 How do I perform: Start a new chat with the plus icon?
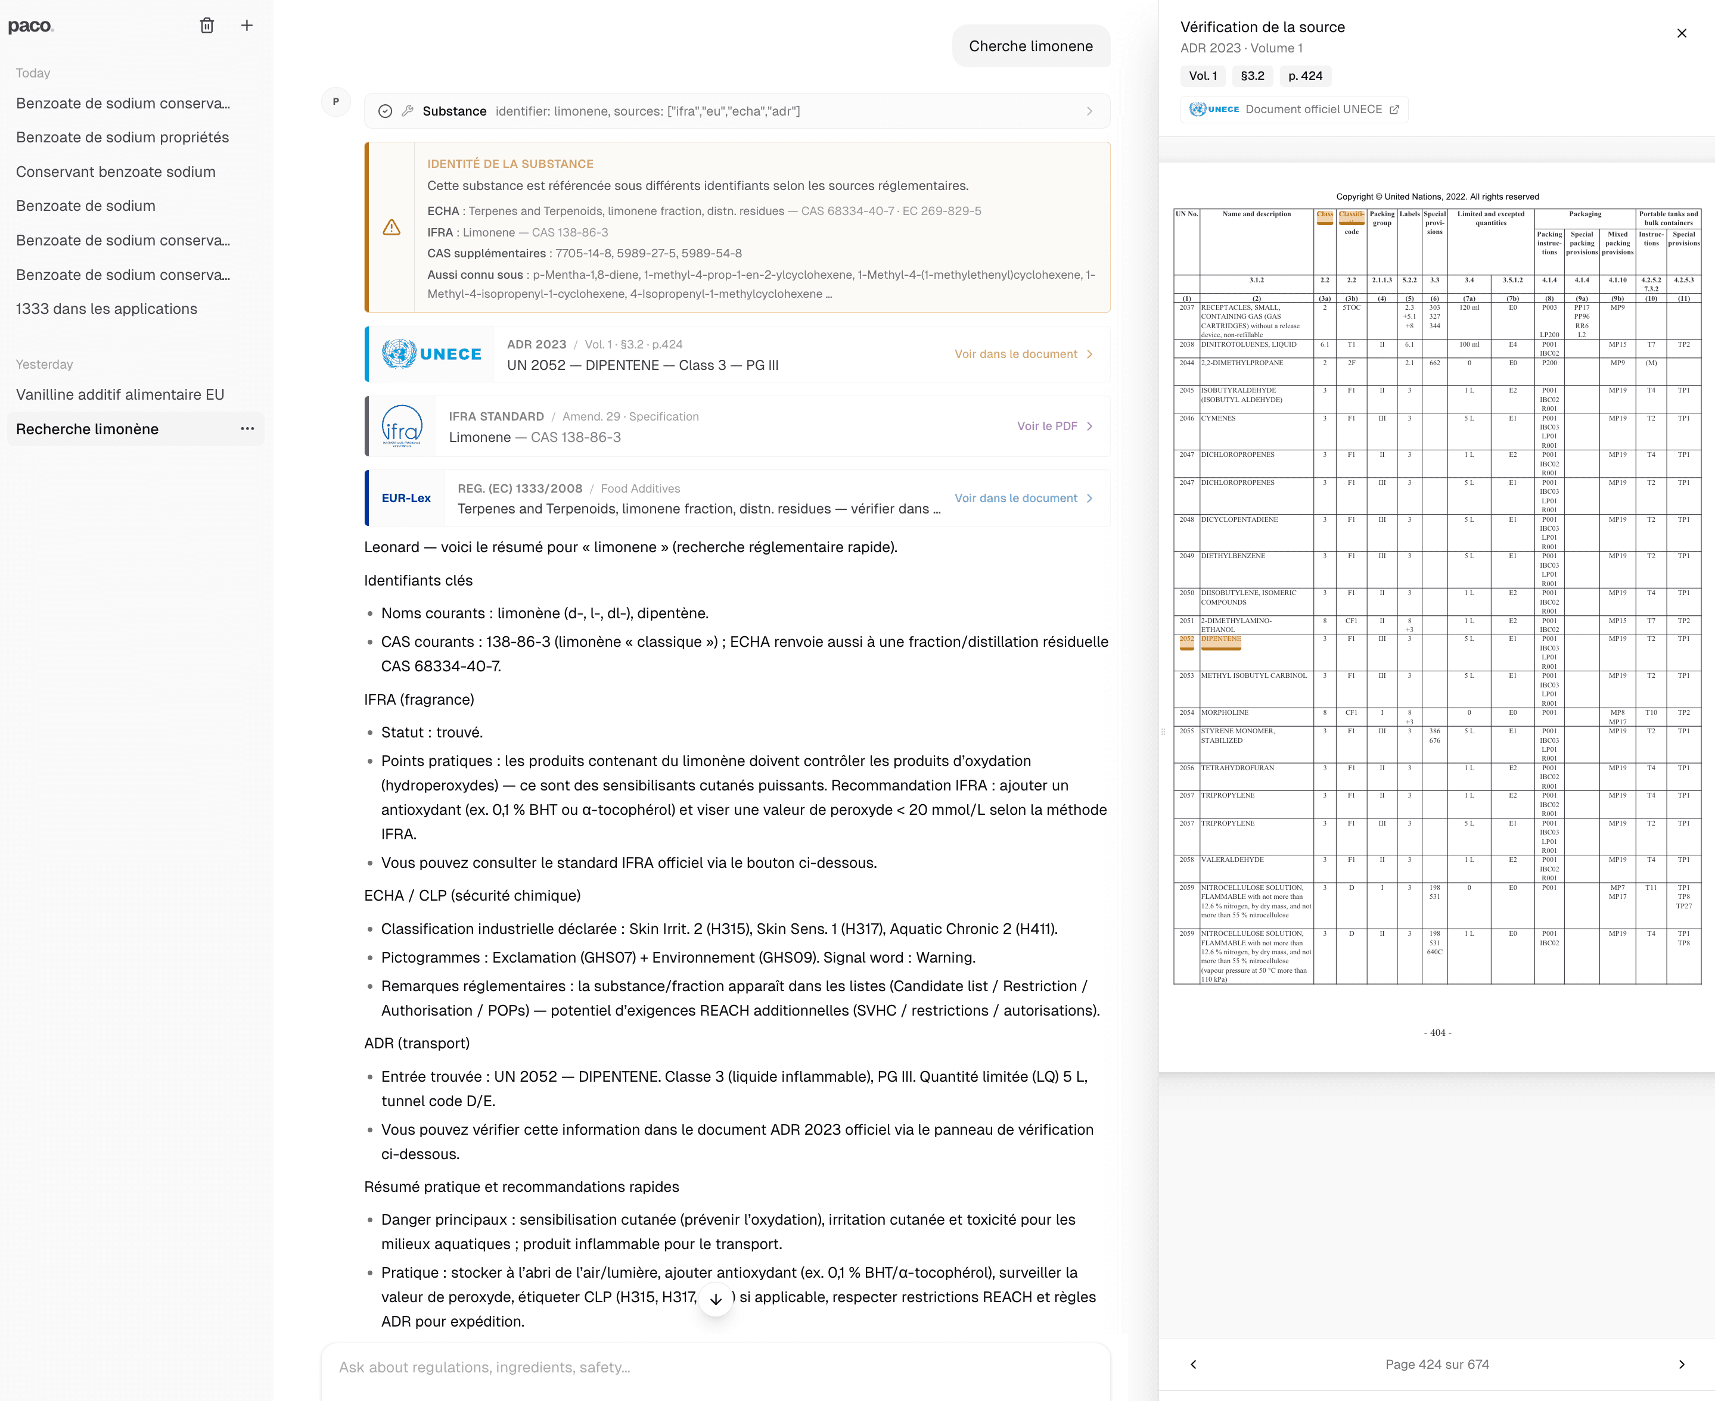point(246,25)
